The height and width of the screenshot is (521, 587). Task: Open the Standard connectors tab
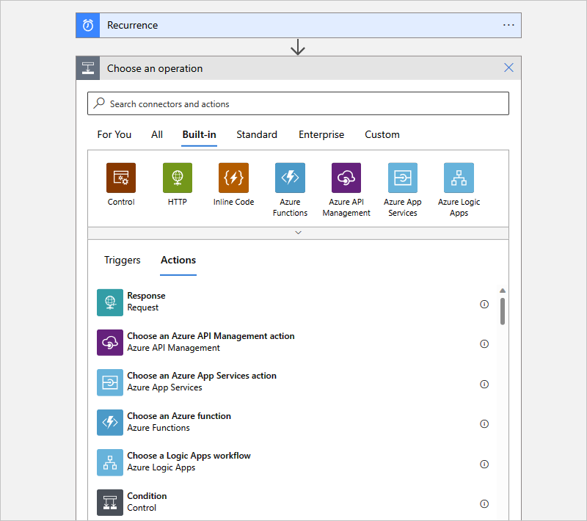pyautogui.click(x=257, y=135)
